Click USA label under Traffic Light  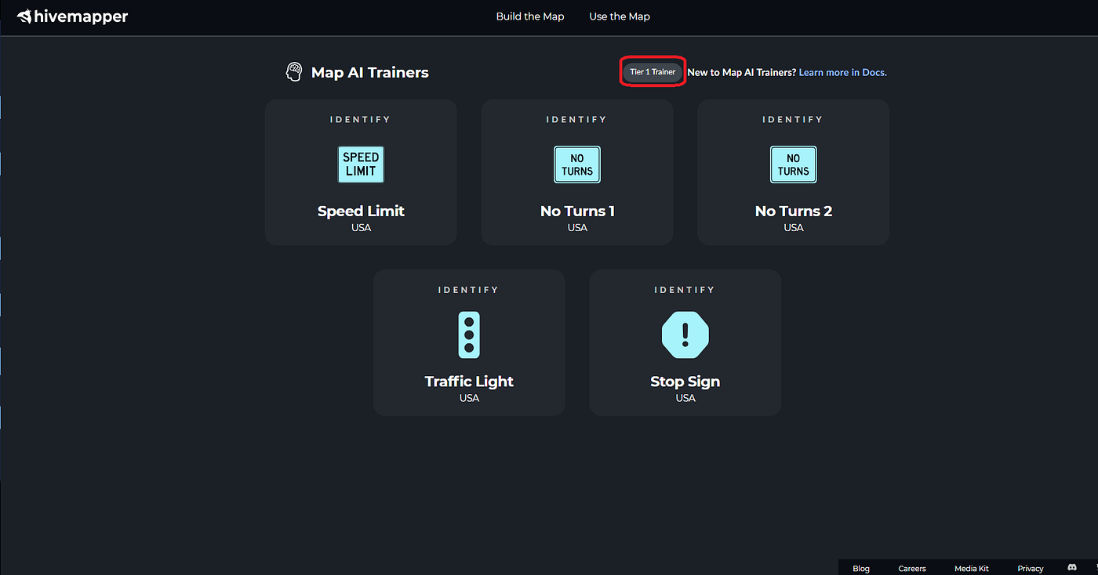[x=469, y=398]
